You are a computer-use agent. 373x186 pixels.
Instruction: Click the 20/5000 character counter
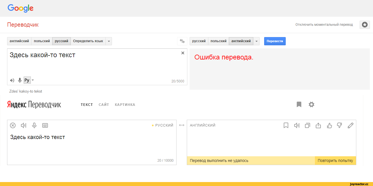coord(178,81)
